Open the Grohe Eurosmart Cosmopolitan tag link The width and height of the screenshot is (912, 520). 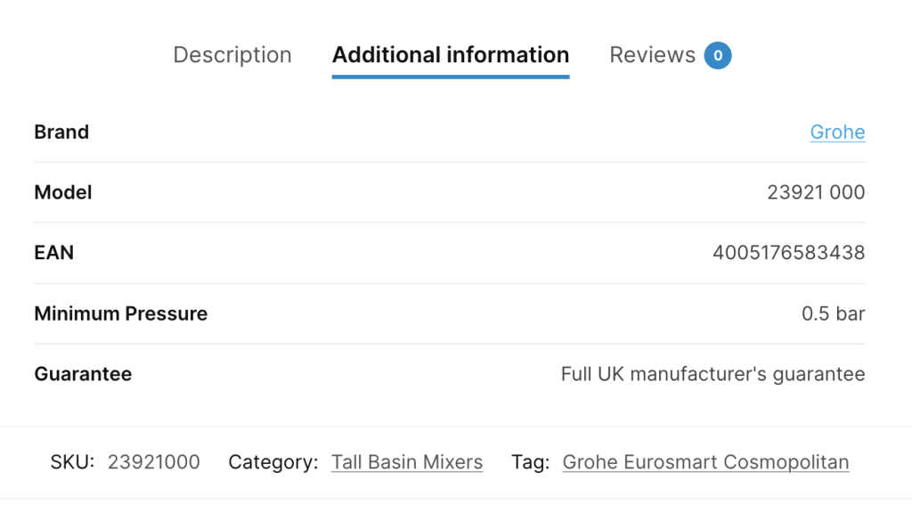click(x=704, y=462)
